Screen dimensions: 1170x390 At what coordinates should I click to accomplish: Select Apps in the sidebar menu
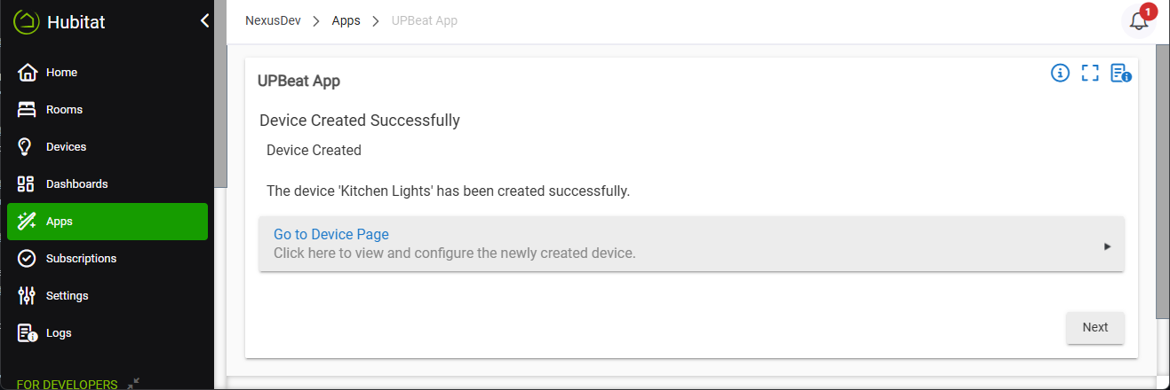(x=60, y=222)
